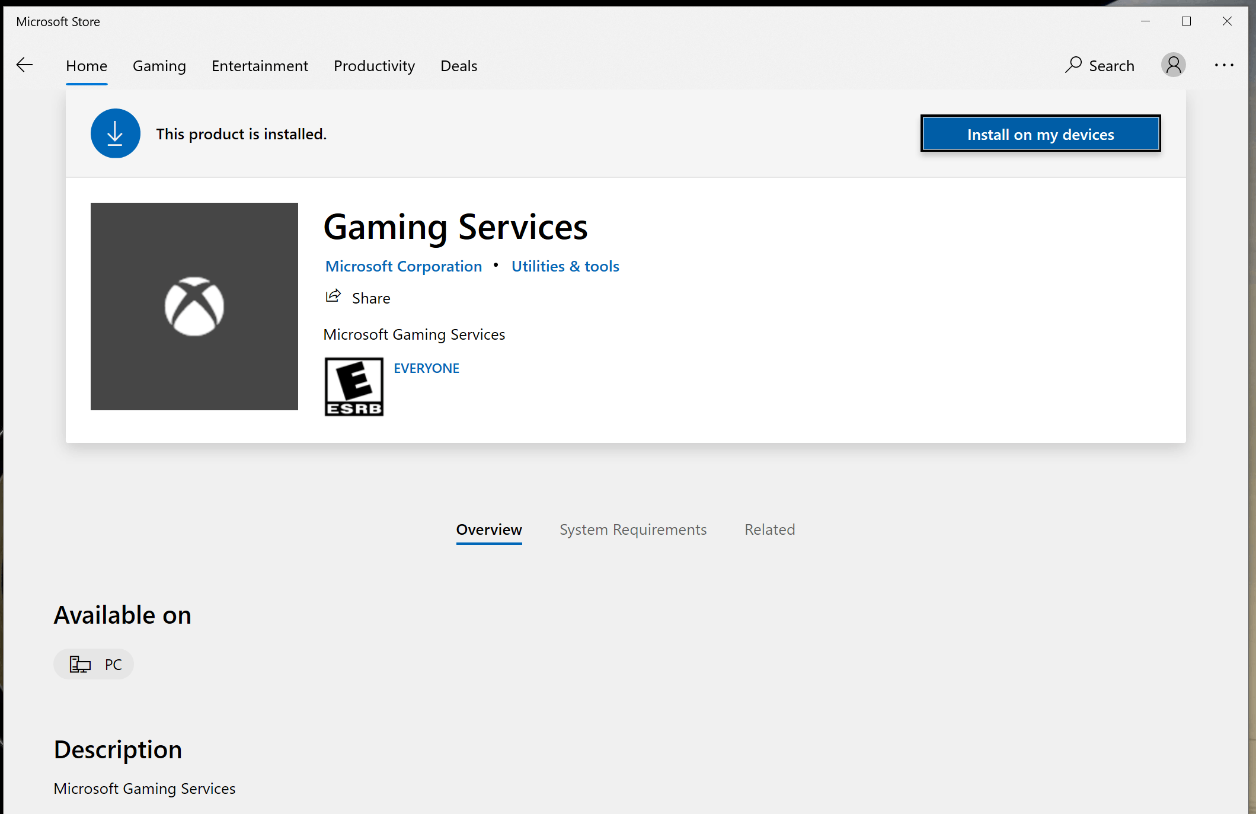Open the user account profile icon
Viewport: 1256px width, 814px height.
(1172, 65)
